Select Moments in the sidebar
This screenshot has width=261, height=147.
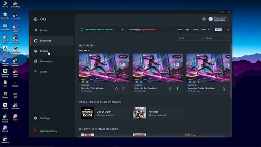[52, 41]
